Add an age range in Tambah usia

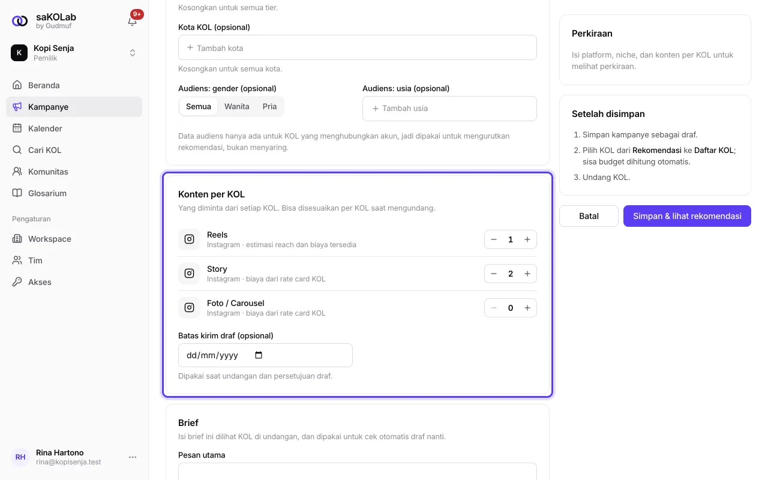click(449, 109)
